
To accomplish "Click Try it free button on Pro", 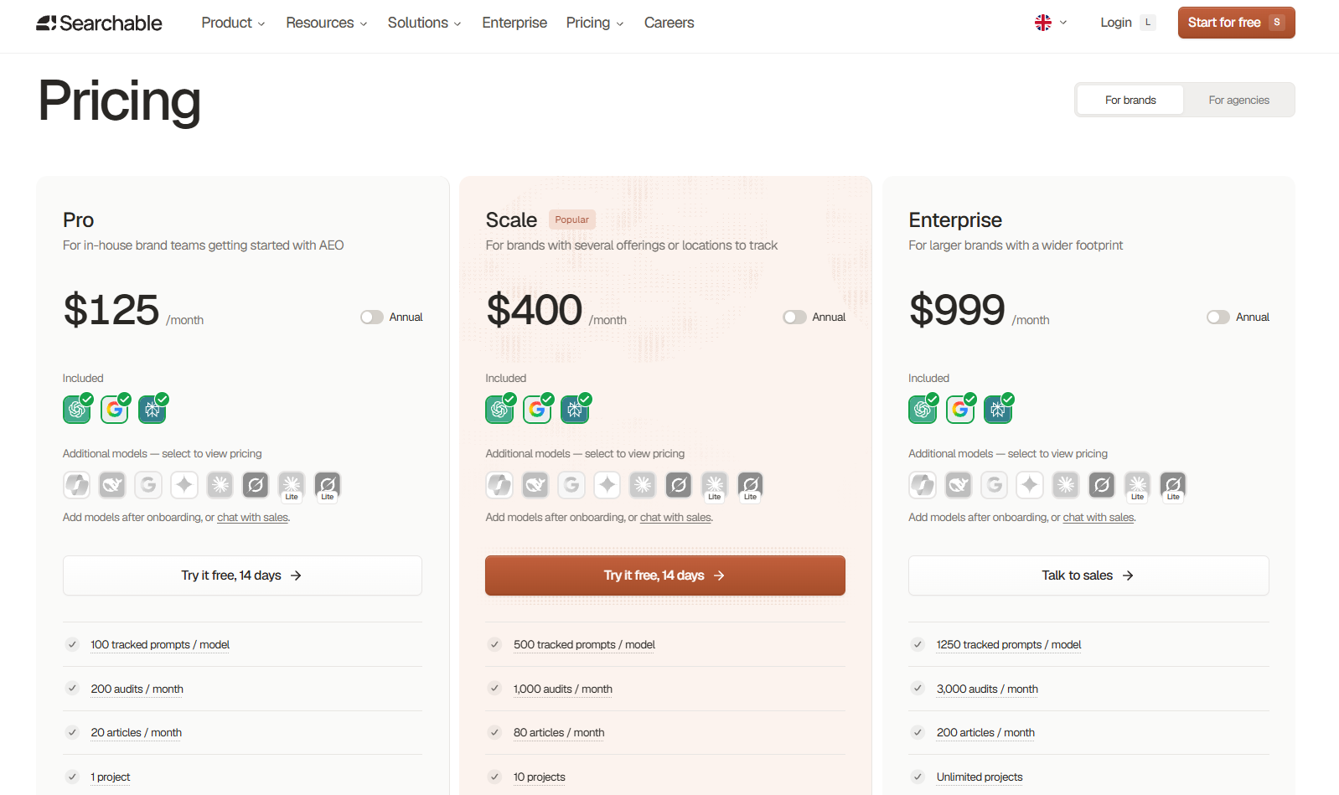I will [x=242, y=576].
